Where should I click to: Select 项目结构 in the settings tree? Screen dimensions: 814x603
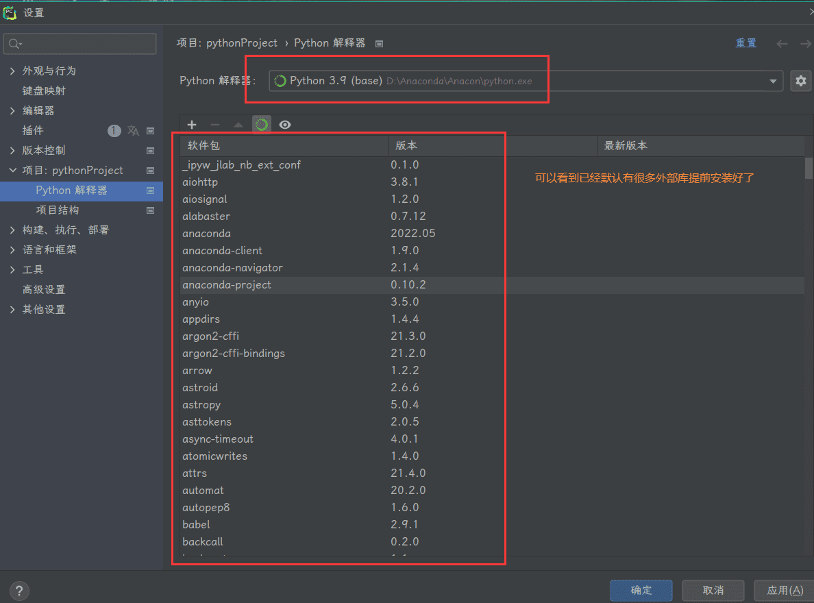(58, 210)
